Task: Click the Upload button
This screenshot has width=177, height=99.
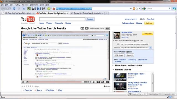Action: 149,23
